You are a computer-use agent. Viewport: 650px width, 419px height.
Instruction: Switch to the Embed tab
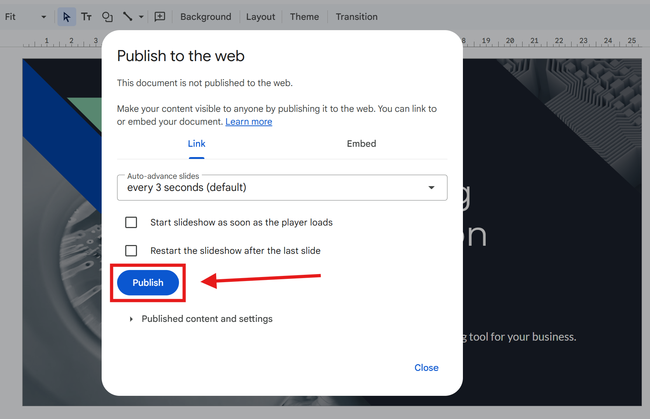[361, 144]
